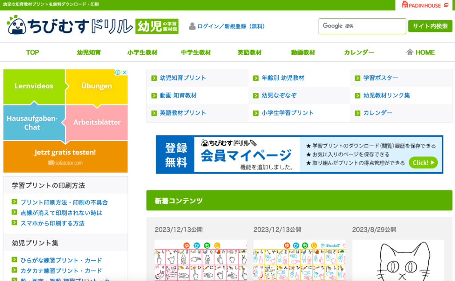Open ひらがな練習プリント・カード sidebar link
Viewport: 455px width, 281px height.
(61, 261)
